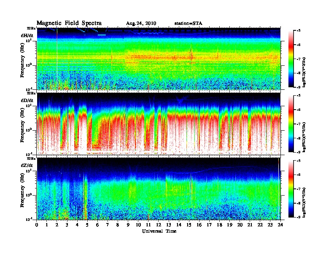This screenshot has width=334, height=258.
Task: Click the hour 5 tick label on the time axis
Action: point(87,225)
